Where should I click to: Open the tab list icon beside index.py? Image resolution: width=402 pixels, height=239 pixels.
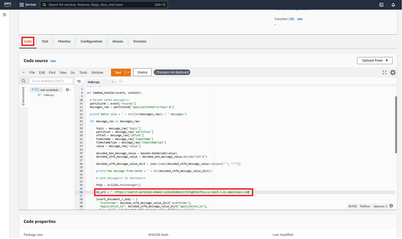pyautogui.click(x=79, y=81)
